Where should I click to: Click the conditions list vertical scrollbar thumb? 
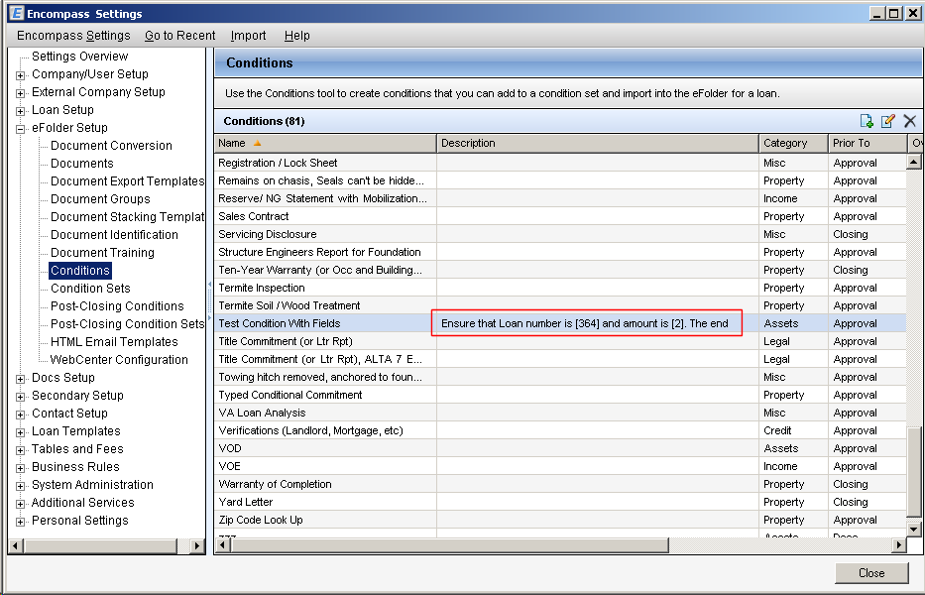click(913, 474)
